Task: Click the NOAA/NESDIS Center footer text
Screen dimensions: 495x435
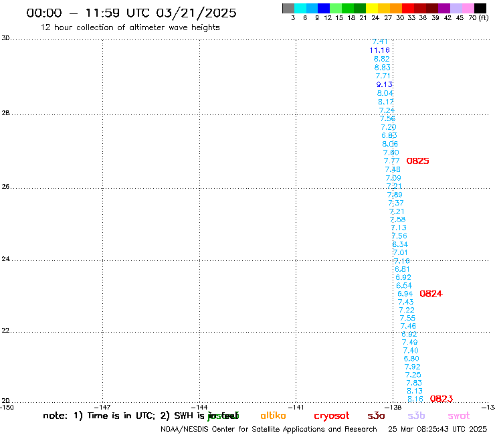Action: 269,430
